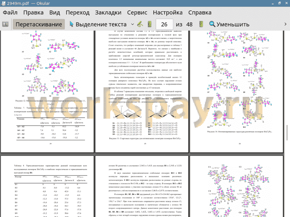Open the Справка menu
Viewport: 290px width, 217px height.
click(x=200, y=12)
